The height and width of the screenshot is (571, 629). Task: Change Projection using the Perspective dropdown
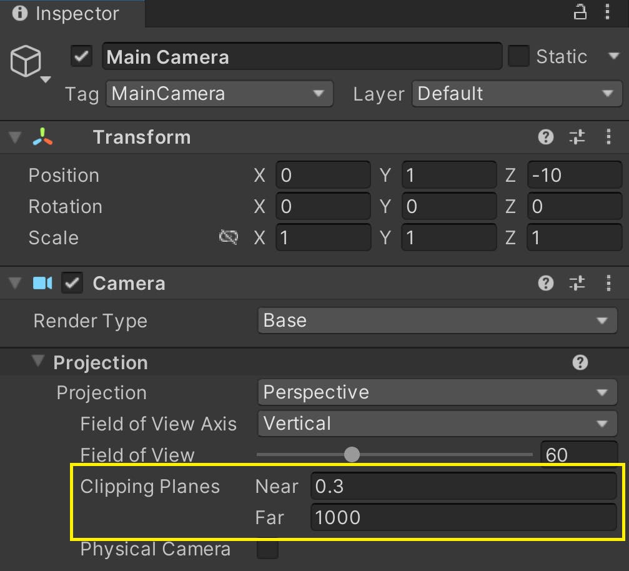point(437,392)
